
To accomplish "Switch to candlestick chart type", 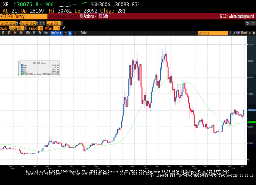I will pyautogui.click(x=70, y=33).
